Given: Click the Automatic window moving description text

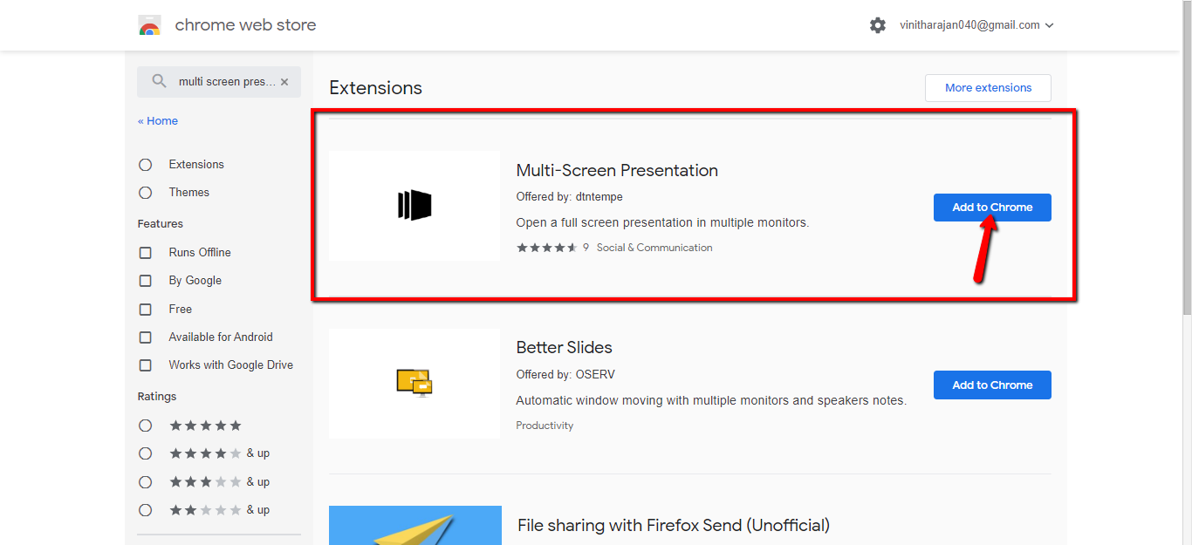Looking at the screenshot, I should click(x=711, y=401).
